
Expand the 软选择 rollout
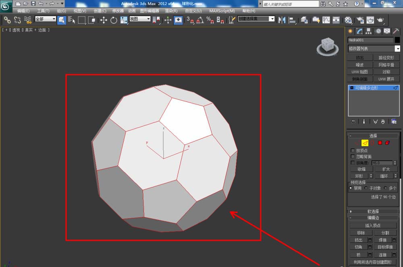click(x=350, y=211)
